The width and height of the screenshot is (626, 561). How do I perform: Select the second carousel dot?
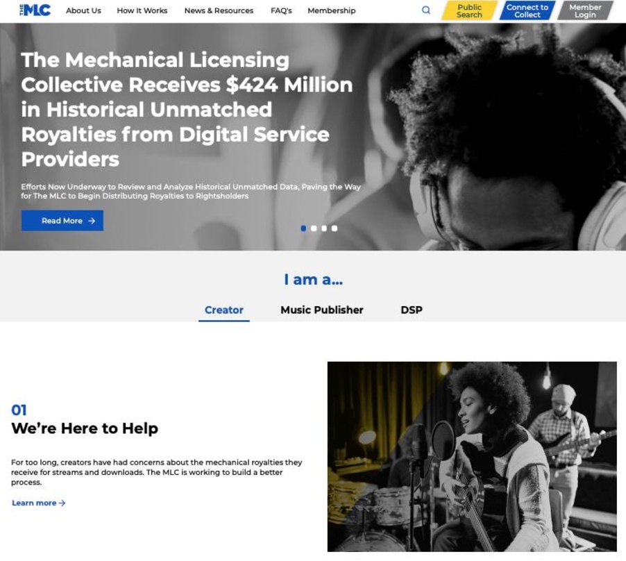(314, 228)
